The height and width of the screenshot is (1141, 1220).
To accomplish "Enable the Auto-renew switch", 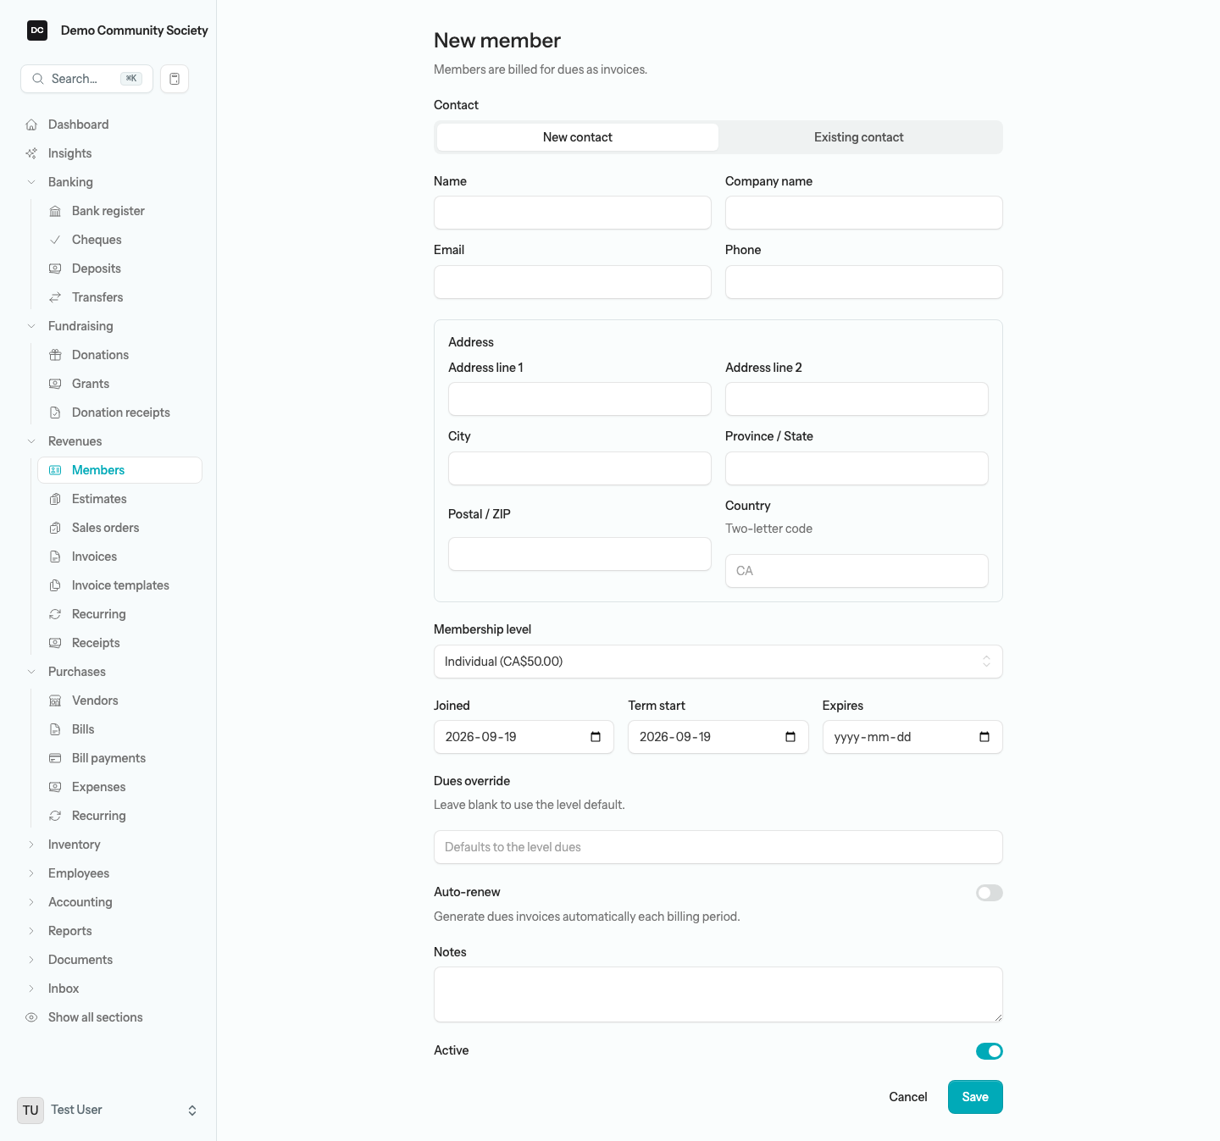I will [x=989, y=893].
